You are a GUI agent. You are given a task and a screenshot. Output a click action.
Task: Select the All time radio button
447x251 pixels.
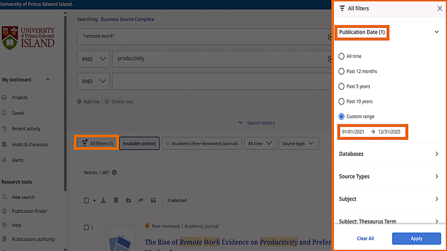pos(341,56)
